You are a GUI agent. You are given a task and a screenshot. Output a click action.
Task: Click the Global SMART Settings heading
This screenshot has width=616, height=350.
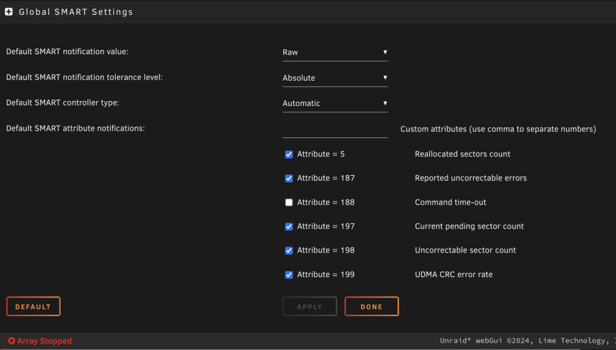click(76, 12)
